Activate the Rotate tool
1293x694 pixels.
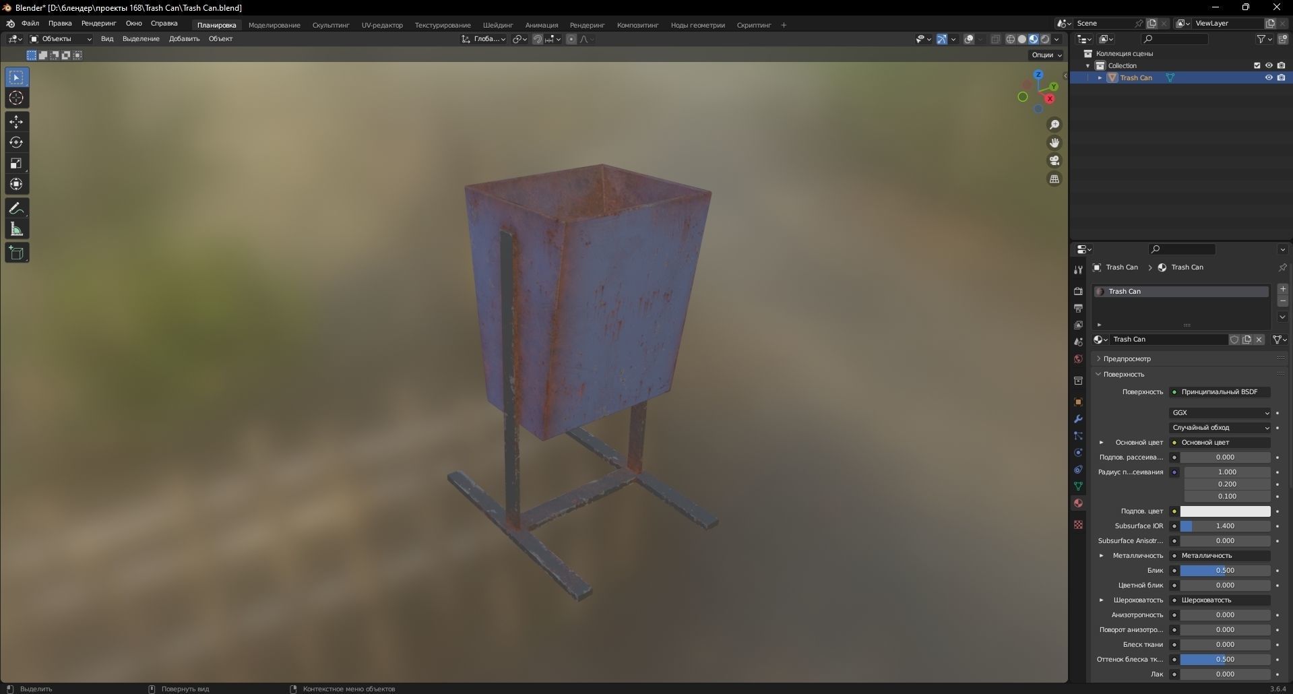tap(16, 143)
